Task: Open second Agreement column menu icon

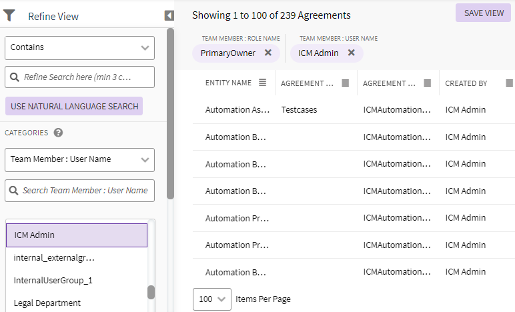Action: pyautogui.click(x=428, y=83)
